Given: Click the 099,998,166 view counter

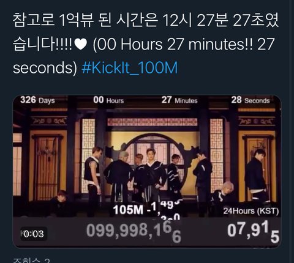Looking at the screenshot, I should [134, 231].
